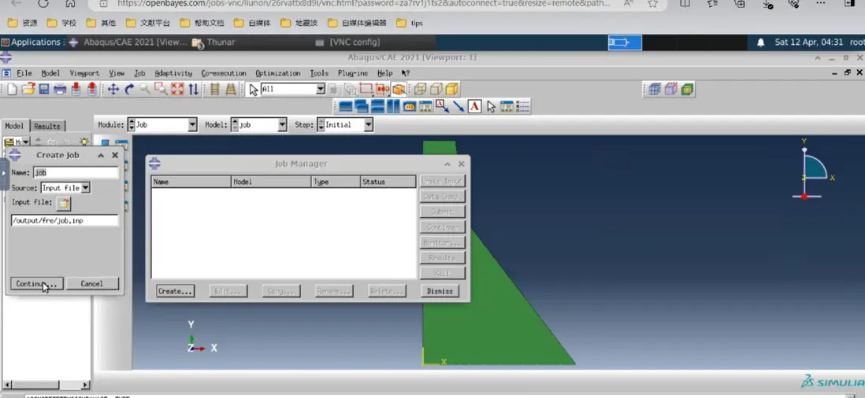Click the orange box selection icon

tap(399, 89)
